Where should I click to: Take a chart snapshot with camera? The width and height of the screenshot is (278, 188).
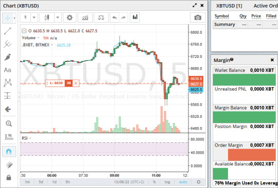[x=198, y=17]
